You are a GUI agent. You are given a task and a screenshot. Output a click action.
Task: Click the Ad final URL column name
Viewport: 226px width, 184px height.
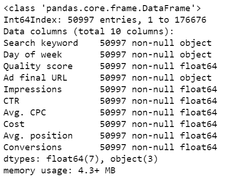35,78
